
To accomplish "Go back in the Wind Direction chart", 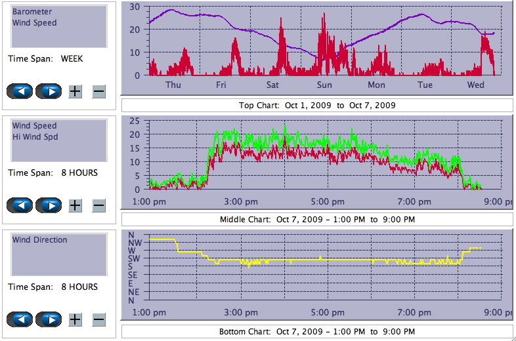I will coord(20,319).
